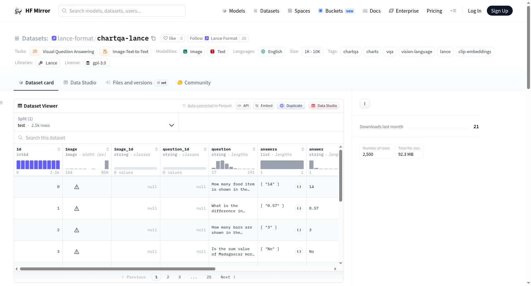Click the clip-embeddings tag
The height and width of the screenshot is (286, 531).
pyautogui.click(x=475, y=52)
